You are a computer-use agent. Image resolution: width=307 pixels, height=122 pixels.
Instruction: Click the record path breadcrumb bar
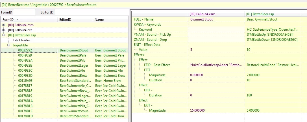154,5
